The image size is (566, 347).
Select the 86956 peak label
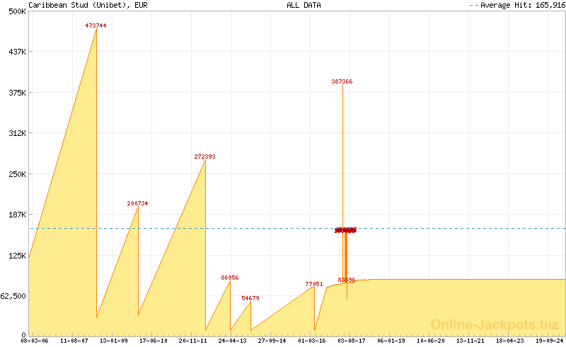230,278
